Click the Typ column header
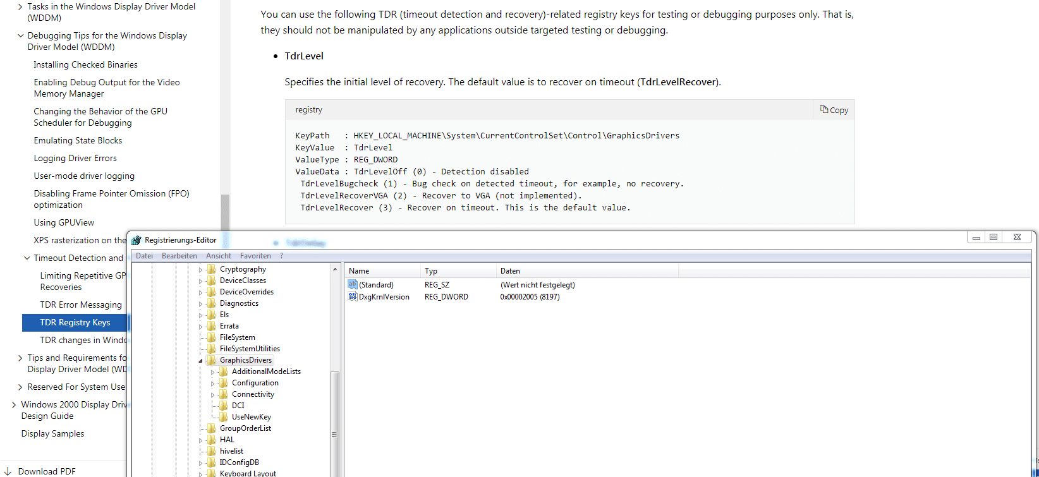This screenshot has width=1039, height=477. tap(459, 270)
